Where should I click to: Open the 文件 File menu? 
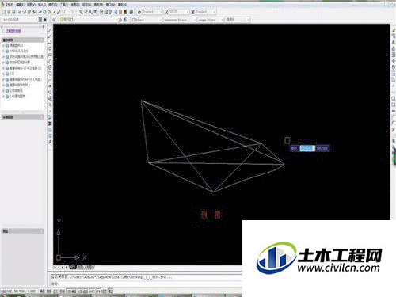(x=10, y=5)
